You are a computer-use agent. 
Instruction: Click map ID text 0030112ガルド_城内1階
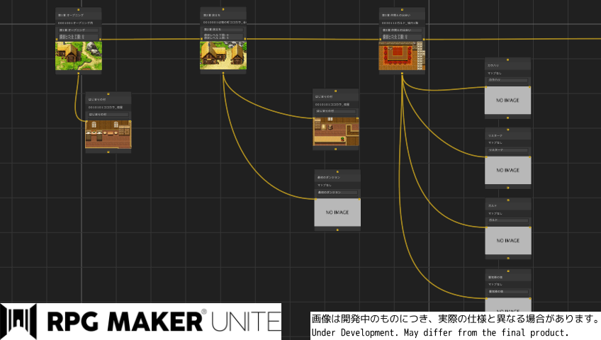tap(400, 23)
